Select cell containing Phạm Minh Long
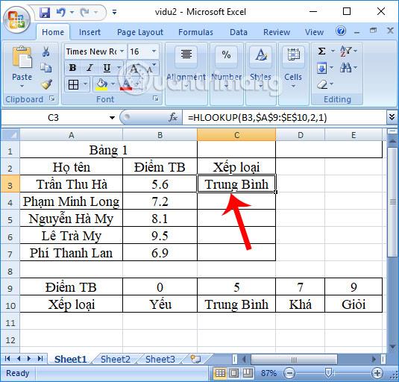The image size is (399, 382). pos(72,201)
